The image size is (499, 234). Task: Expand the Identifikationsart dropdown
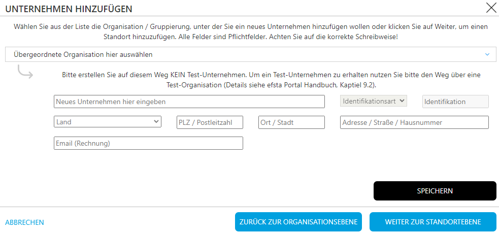373,101
